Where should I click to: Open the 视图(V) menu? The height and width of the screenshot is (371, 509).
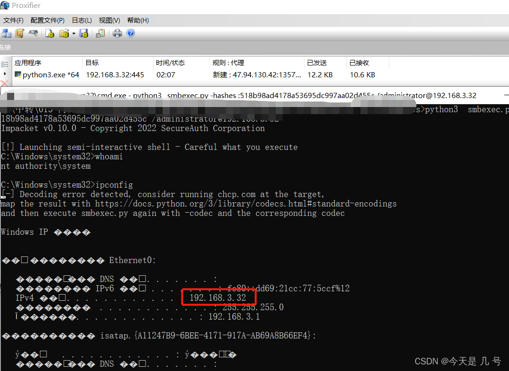109,20
